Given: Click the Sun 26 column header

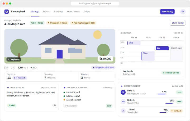Looking at the screenshot, I should pos(176,38).
